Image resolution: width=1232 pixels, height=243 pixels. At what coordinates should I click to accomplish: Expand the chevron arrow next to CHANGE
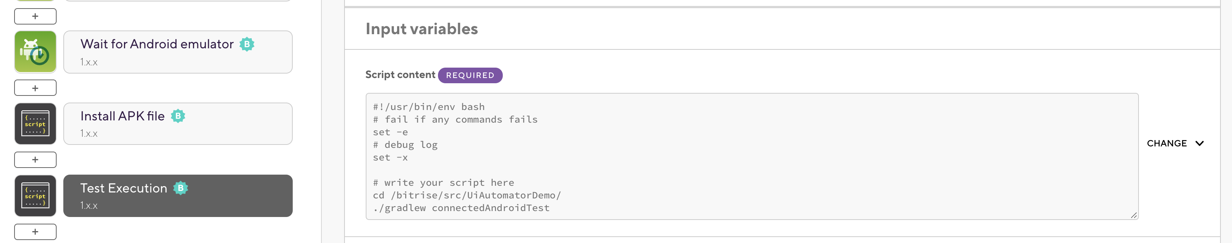[1200, 143]
